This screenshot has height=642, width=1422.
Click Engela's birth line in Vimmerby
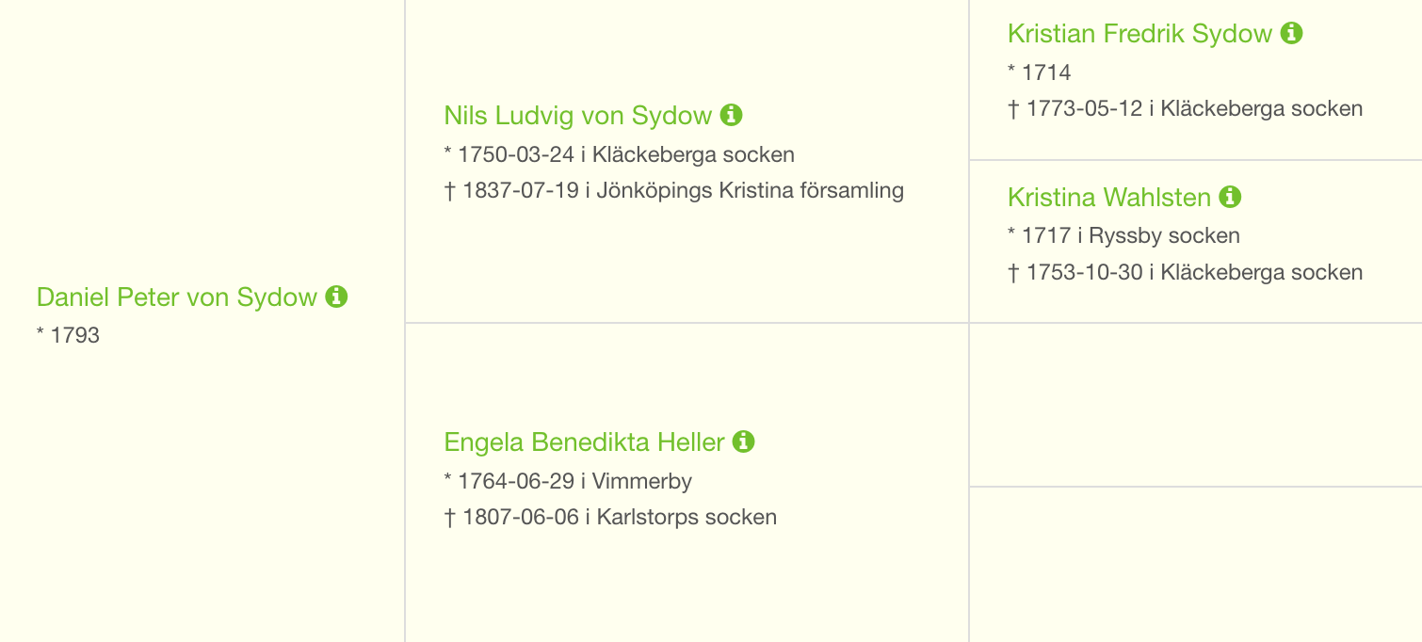point(568,481)
